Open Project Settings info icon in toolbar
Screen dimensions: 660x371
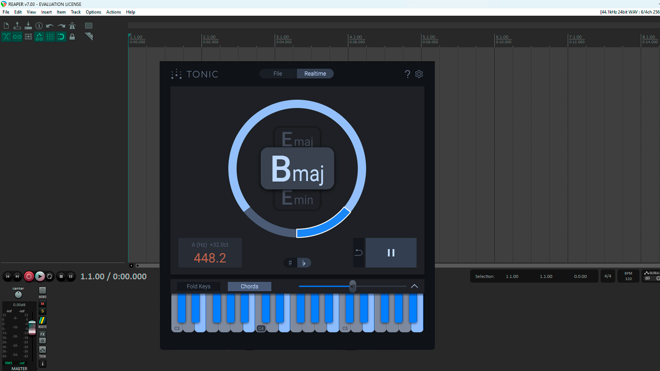pyautogui.click(x=39, y=26)
